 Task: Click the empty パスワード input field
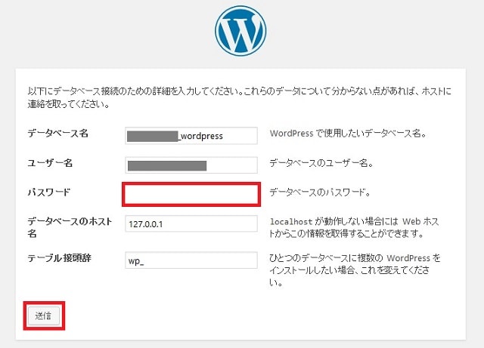point(191,195)
